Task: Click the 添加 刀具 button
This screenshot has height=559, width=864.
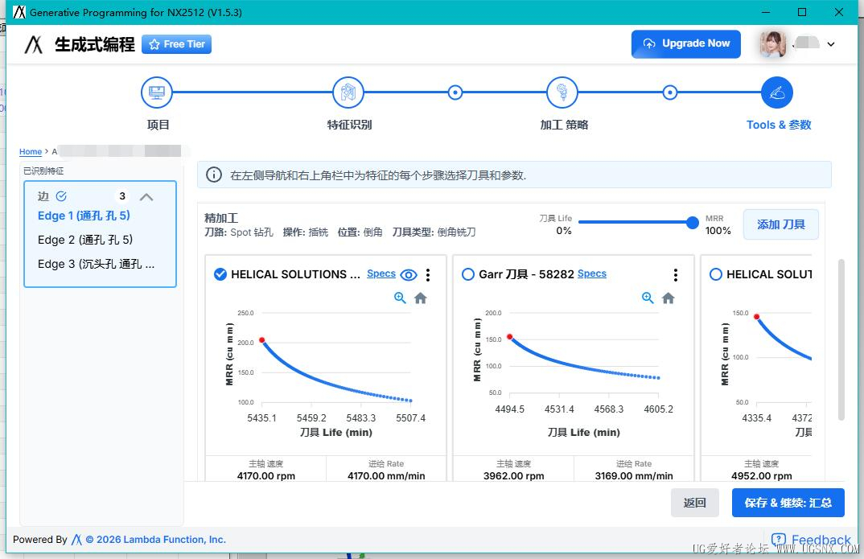Action: (781, 224)
